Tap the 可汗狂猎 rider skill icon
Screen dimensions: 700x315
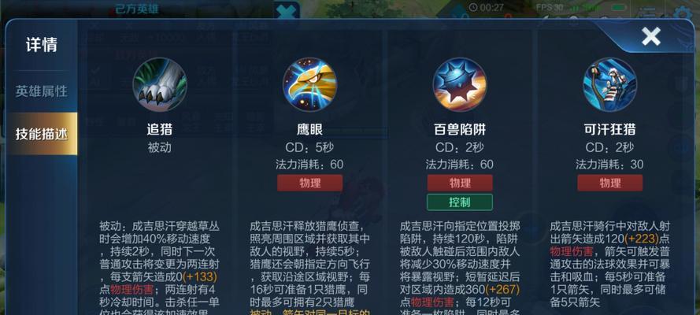coord(609,85)
